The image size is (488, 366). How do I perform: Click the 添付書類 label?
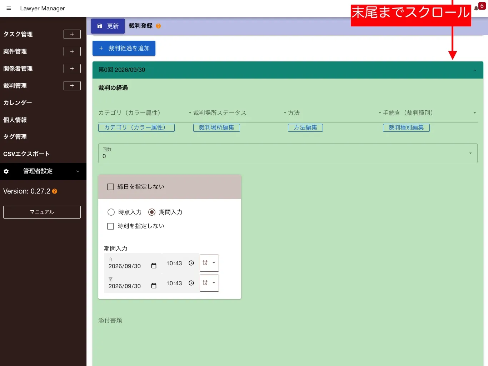[x=110, y=320]
